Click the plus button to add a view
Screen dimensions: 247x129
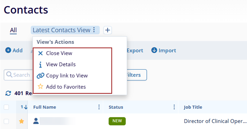click(x=108, y=30)
